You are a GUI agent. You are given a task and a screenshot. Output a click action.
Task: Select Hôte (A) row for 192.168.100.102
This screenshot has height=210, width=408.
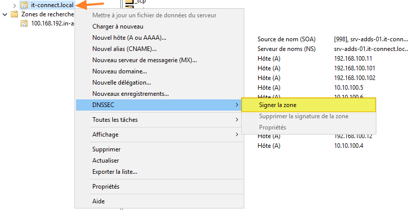269,77
